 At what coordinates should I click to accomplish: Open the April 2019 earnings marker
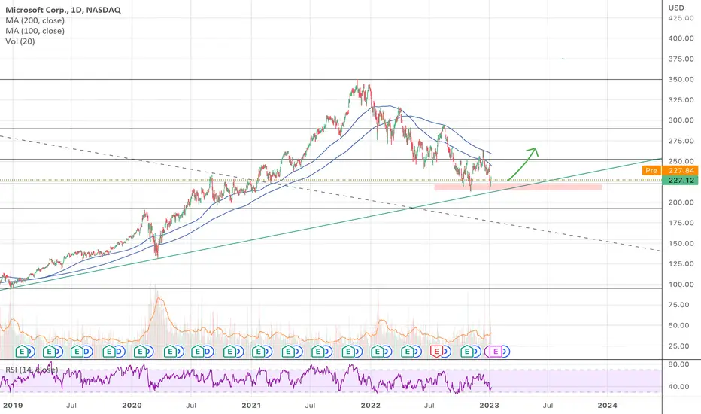pyautogui.click(x=49, y=352)
